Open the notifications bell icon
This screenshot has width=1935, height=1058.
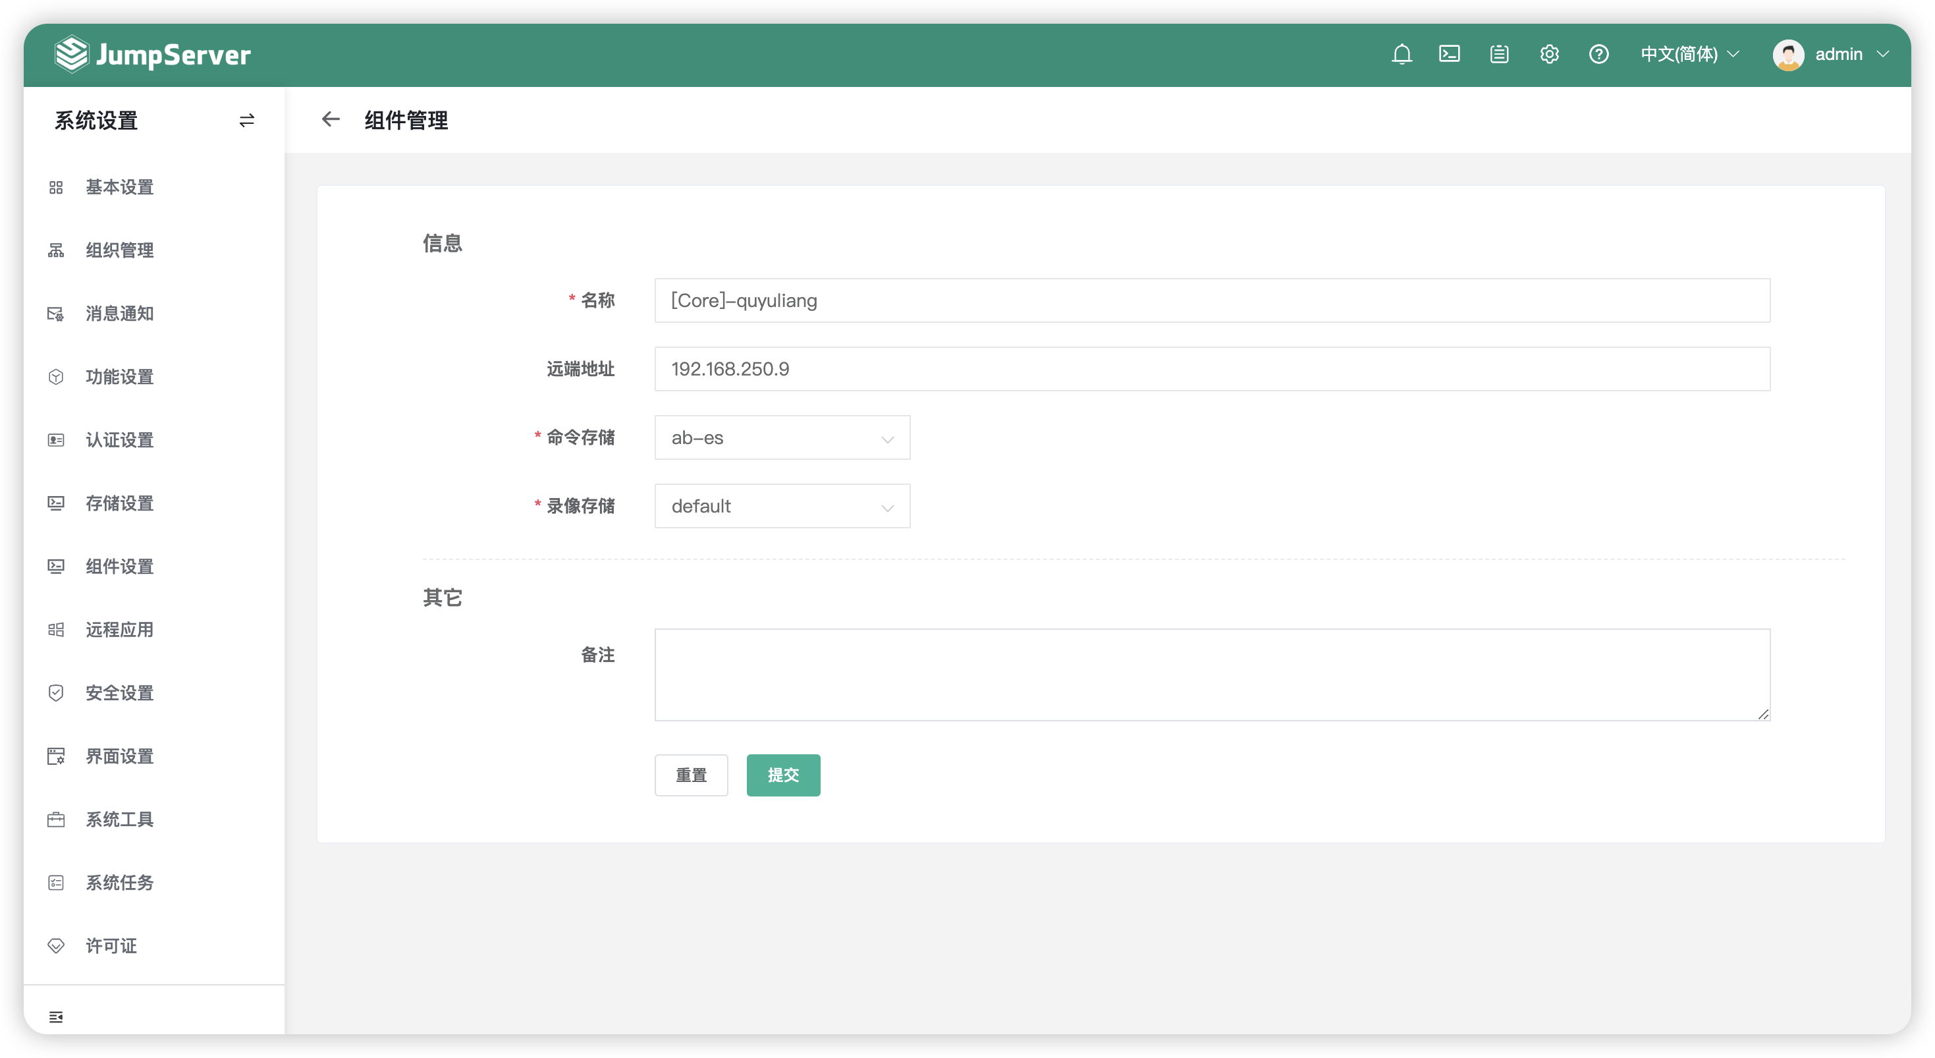click(x=1401, y=54)
